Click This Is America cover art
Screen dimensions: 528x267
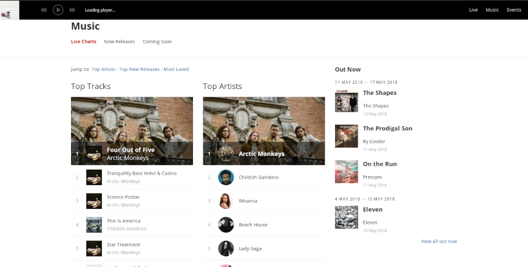pos(94,224)
